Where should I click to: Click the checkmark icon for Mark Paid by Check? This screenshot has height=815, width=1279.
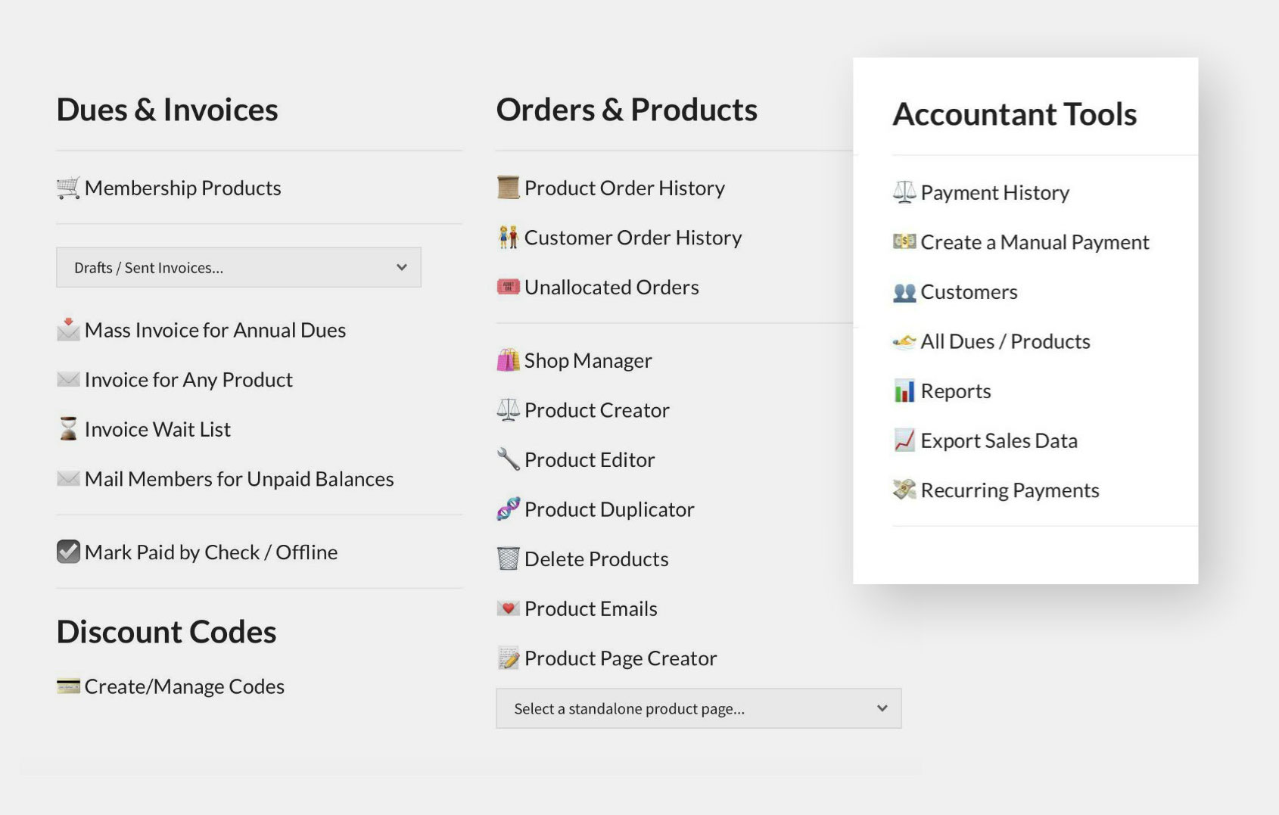pyautogui.click(x=68, y=552)
